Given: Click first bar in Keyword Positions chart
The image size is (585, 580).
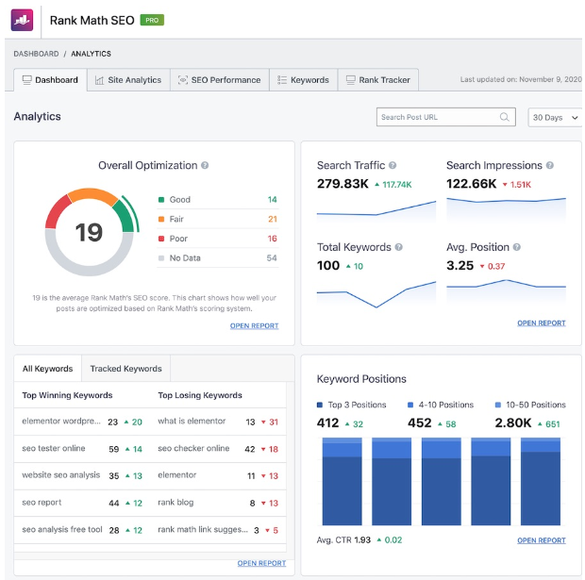Looking at the screenshot, I should tap(342, 482).
